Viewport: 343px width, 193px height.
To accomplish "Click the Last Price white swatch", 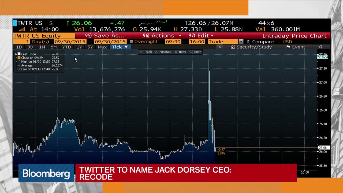I will 19,54.
